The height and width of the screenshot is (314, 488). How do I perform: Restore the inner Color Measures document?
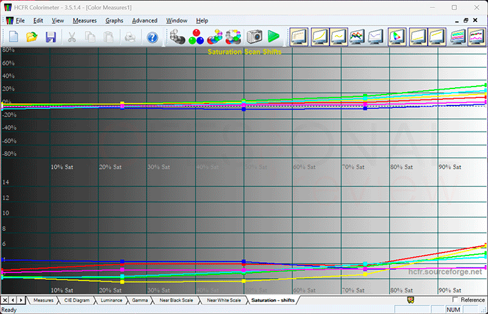click(466, 21)
